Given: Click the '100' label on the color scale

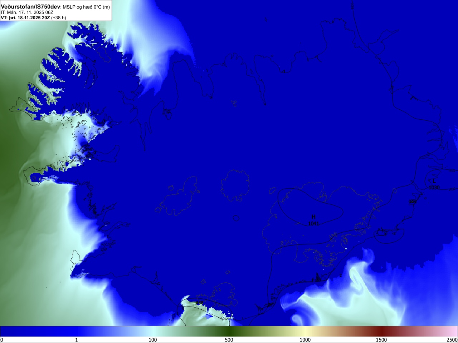Looking at the screenshot, I should pyautogui.click(x=153, y=340).
